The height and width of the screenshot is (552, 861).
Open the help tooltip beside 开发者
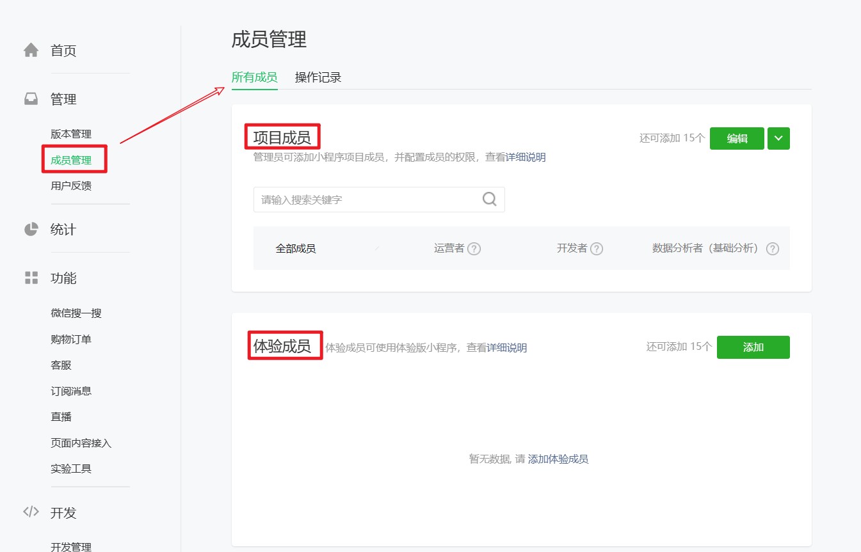pos(597,249)
